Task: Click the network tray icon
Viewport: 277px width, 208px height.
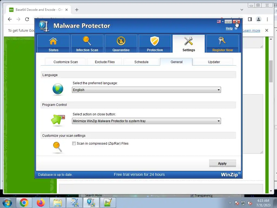Action: [243, 203]
